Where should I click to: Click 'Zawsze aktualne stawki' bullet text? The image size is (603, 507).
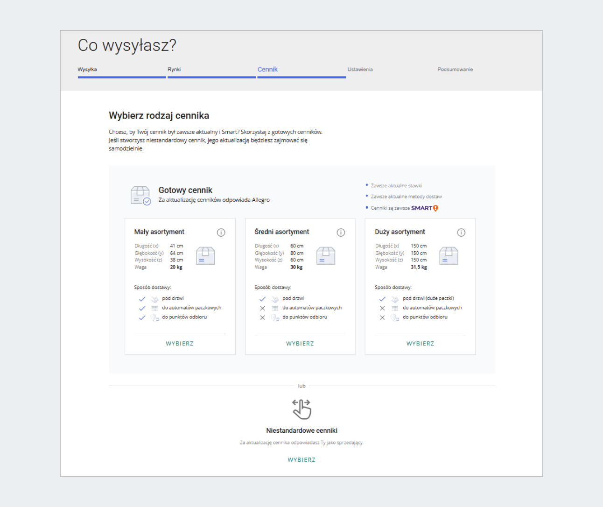coord(396,186)
